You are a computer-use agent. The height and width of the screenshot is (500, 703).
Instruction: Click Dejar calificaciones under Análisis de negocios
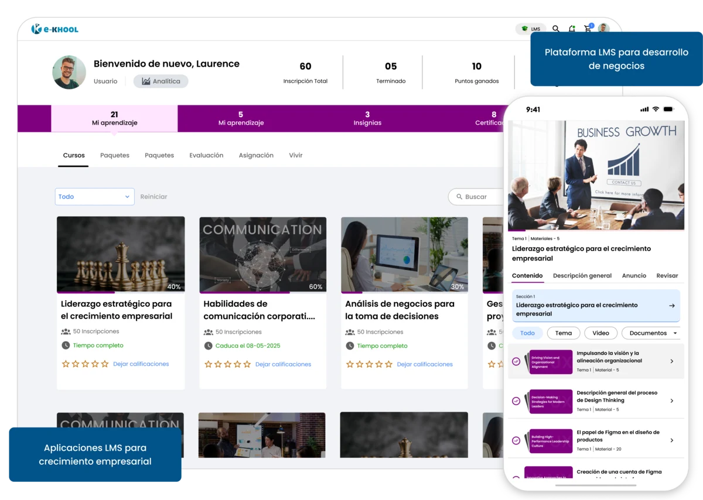425,364
